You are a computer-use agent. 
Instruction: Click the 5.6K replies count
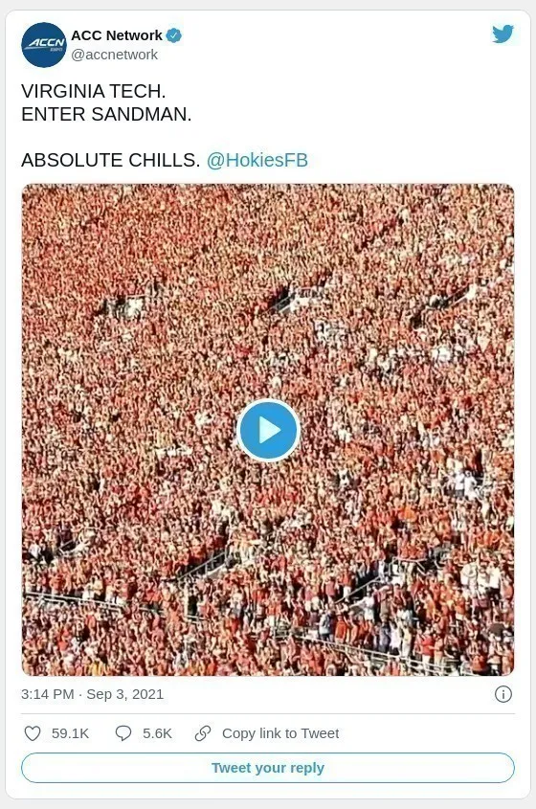pyautogui.click(x=157, y=733)
